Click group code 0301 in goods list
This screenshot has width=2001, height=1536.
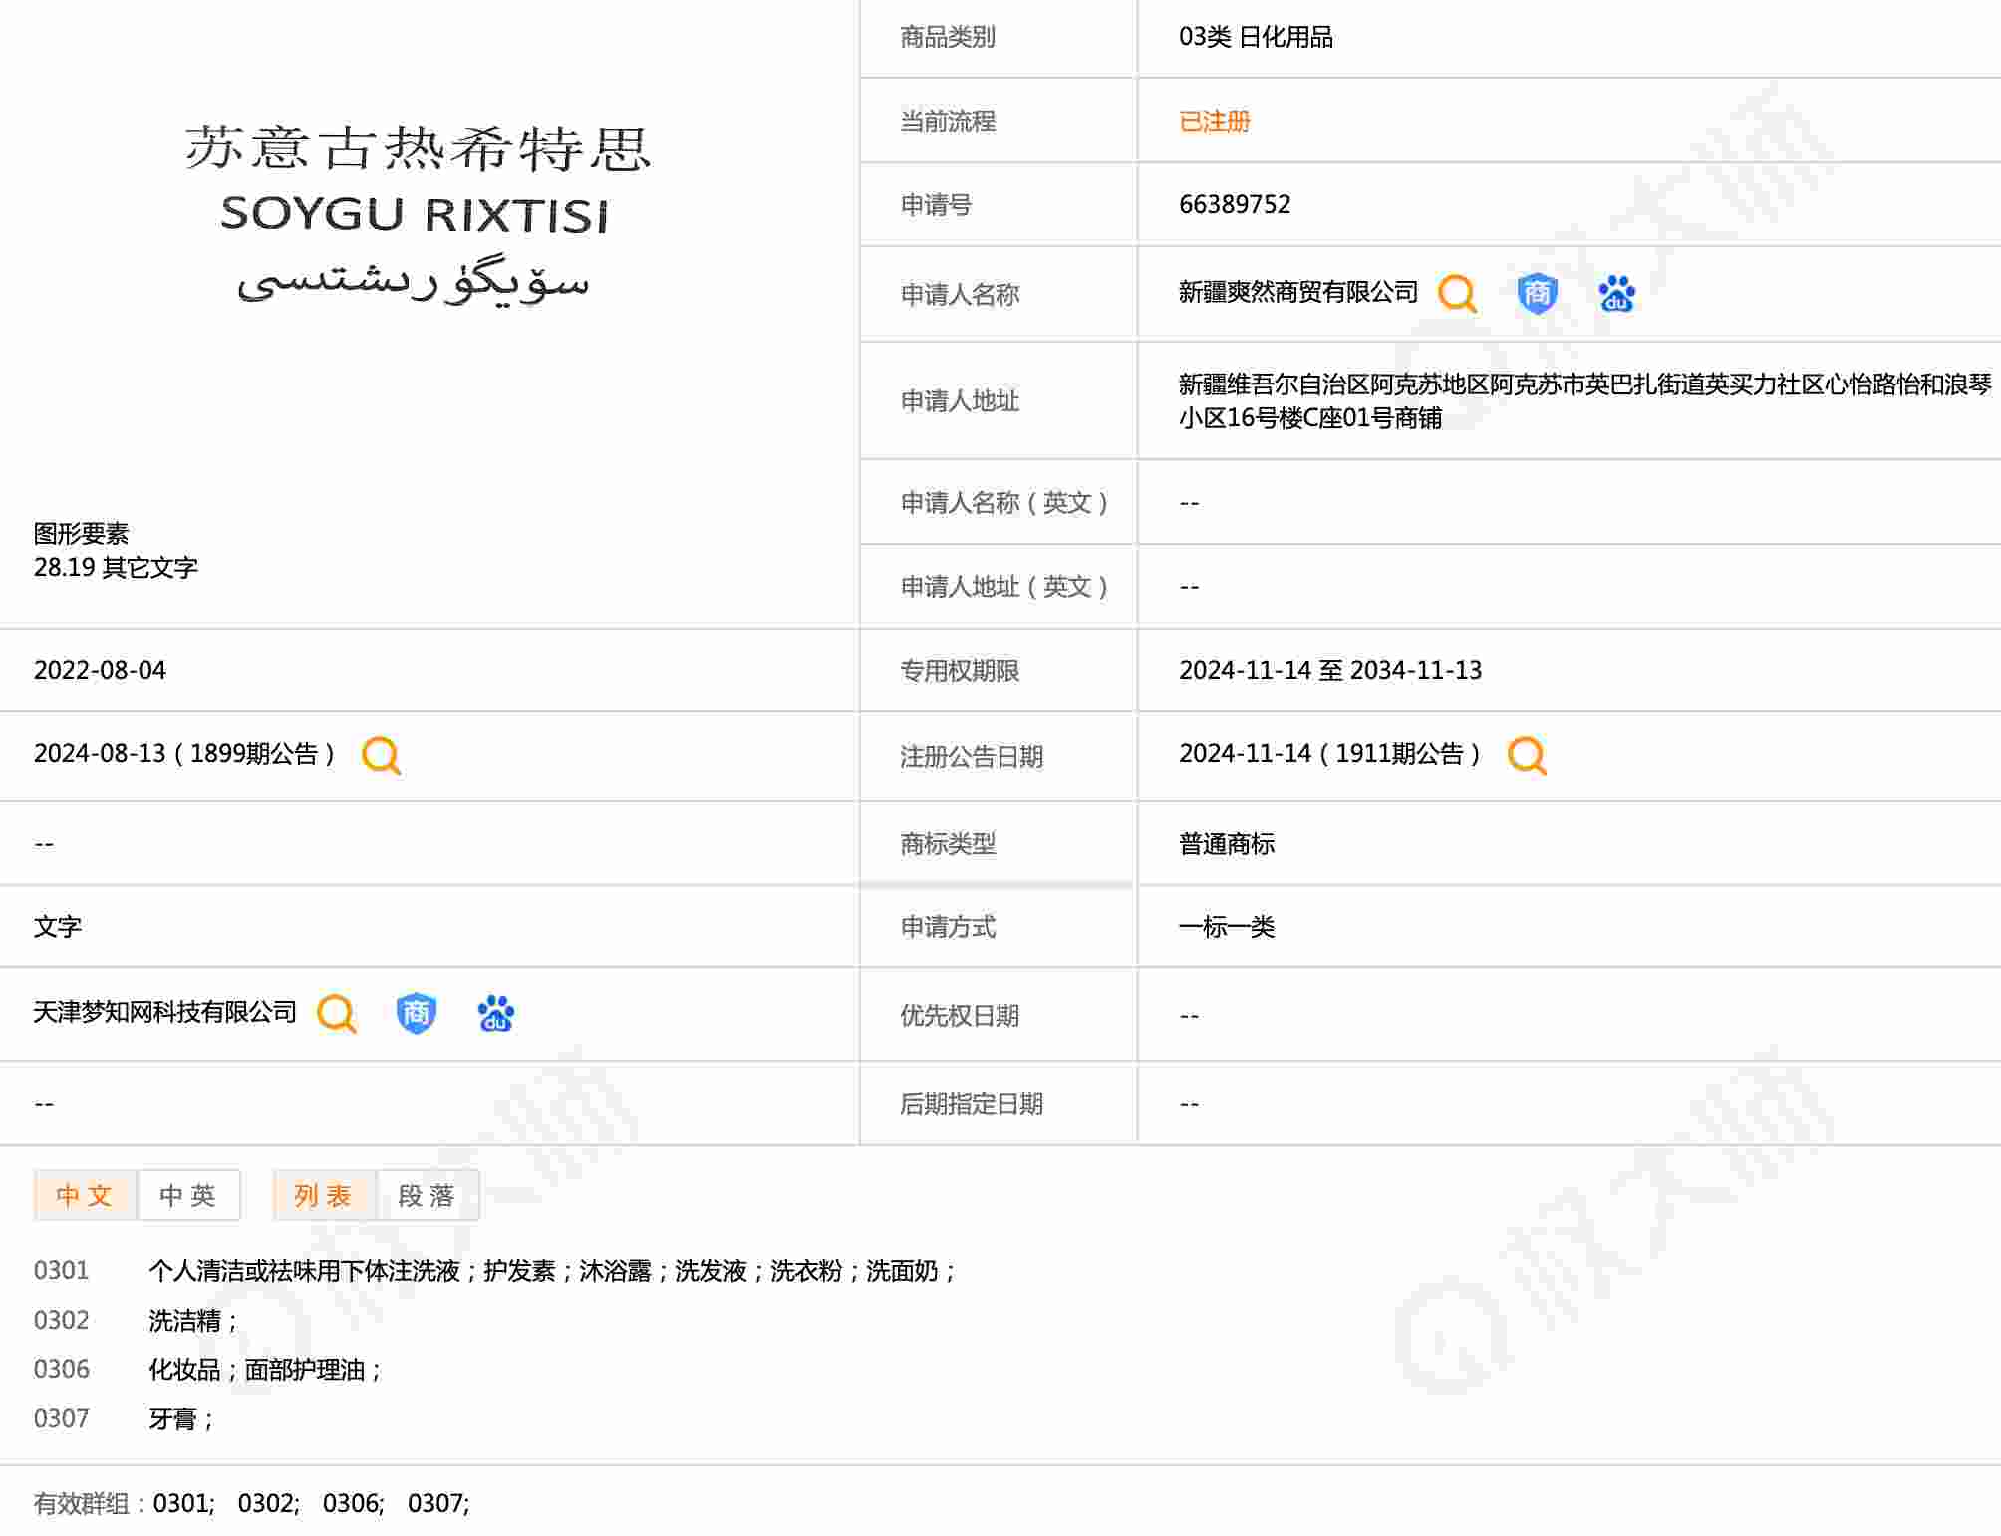62,1271
